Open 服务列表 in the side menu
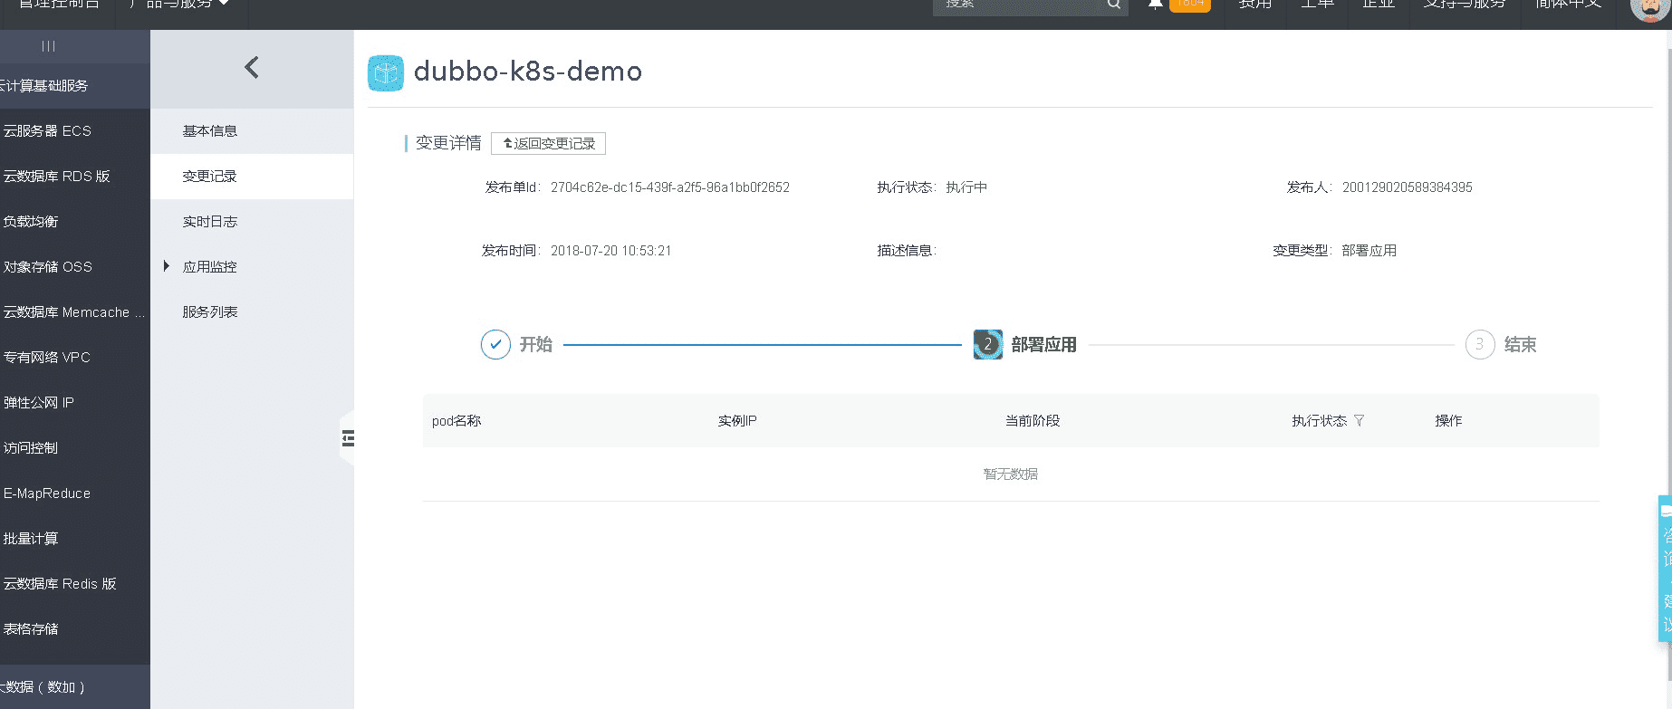This screenshot has width=1672, height=709. click(x=210, y=312)
